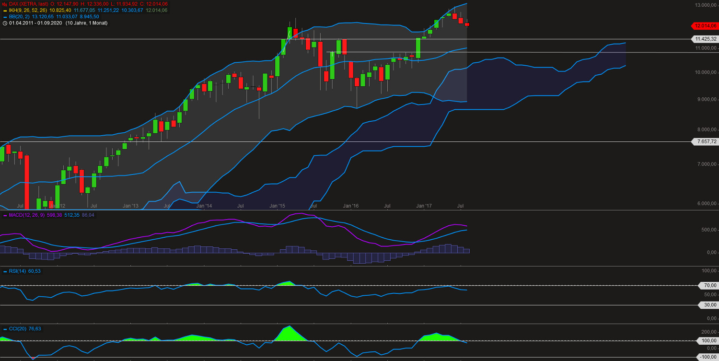Screen dimensions: 719x361
Task: Click the IKH value 11.677,05
Action: pyautogui.click(x=84, y=10)
